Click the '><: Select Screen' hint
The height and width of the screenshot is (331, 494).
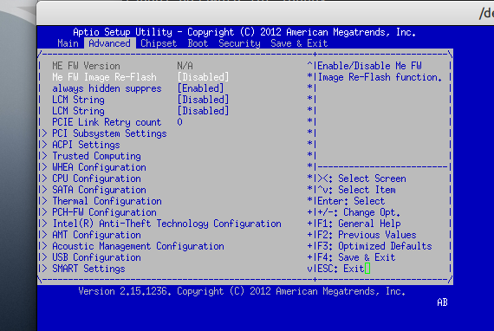[x=361, y=178]
